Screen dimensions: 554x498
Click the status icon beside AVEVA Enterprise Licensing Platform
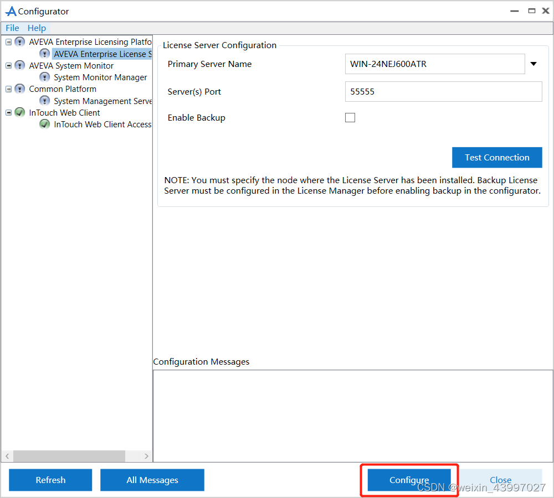[x=20, y=42]
